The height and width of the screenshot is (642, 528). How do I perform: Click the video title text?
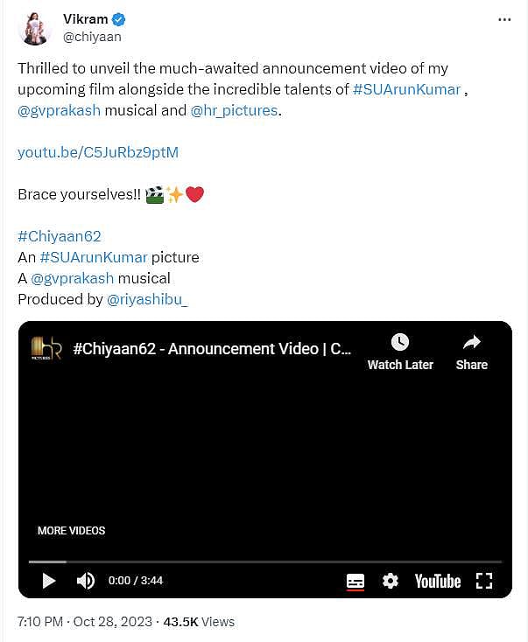(212, 349)
